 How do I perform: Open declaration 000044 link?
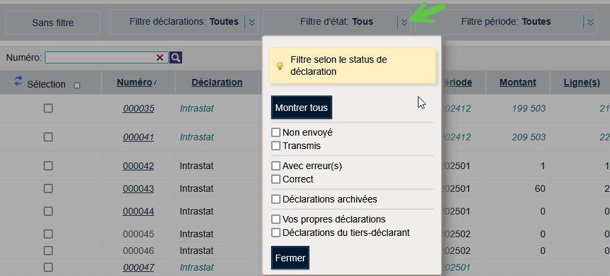139,212
